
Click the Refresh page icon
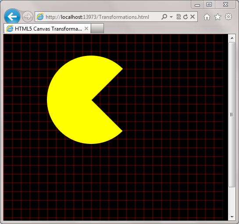185,17
